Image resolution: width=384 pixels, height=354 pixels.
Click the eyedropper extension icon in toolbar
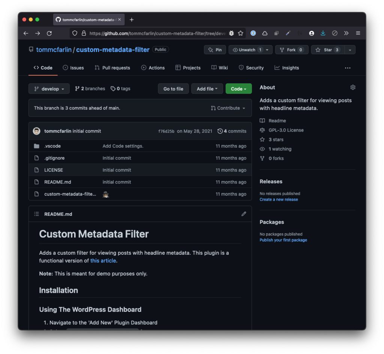click(x=288, y=33)
